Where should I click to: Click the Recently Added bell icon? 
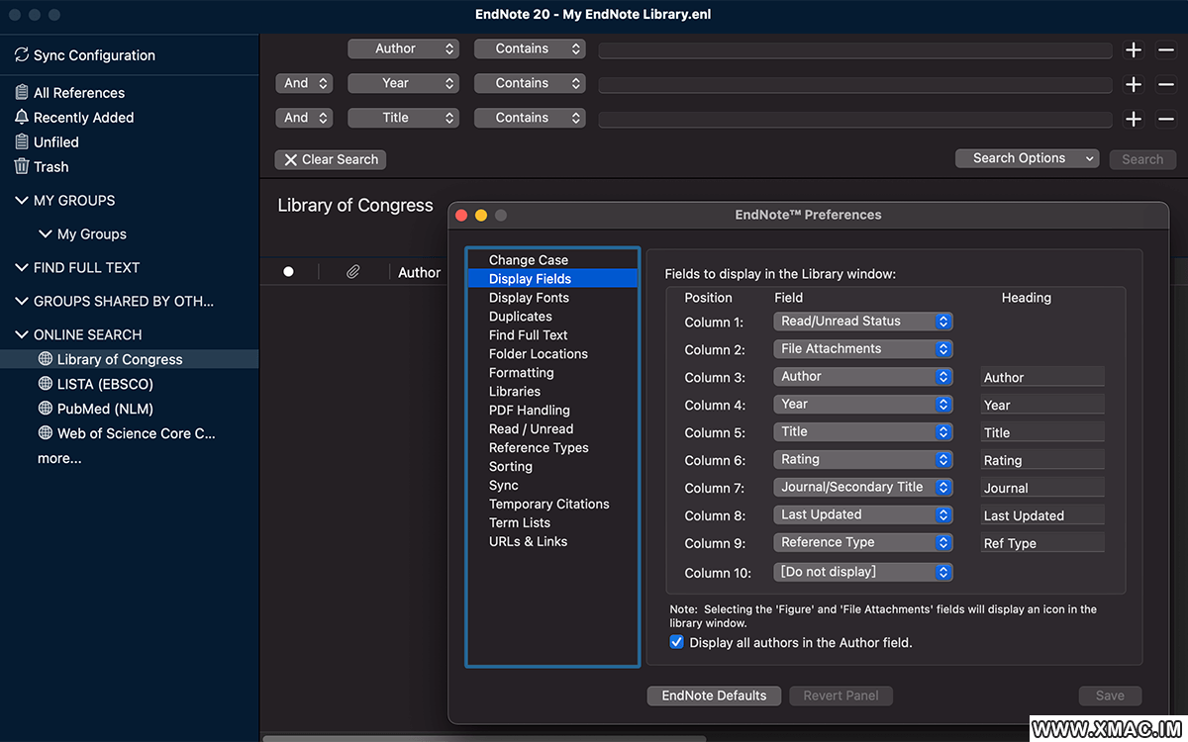point(22,117)
